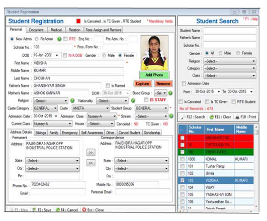Open the Caste Category dropdown

click(45, 108)
